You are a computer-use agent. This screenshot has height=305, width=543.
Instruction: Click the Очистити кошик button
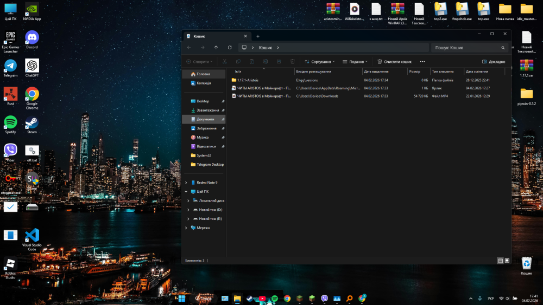pyautogui.click(x=394, y=61)
